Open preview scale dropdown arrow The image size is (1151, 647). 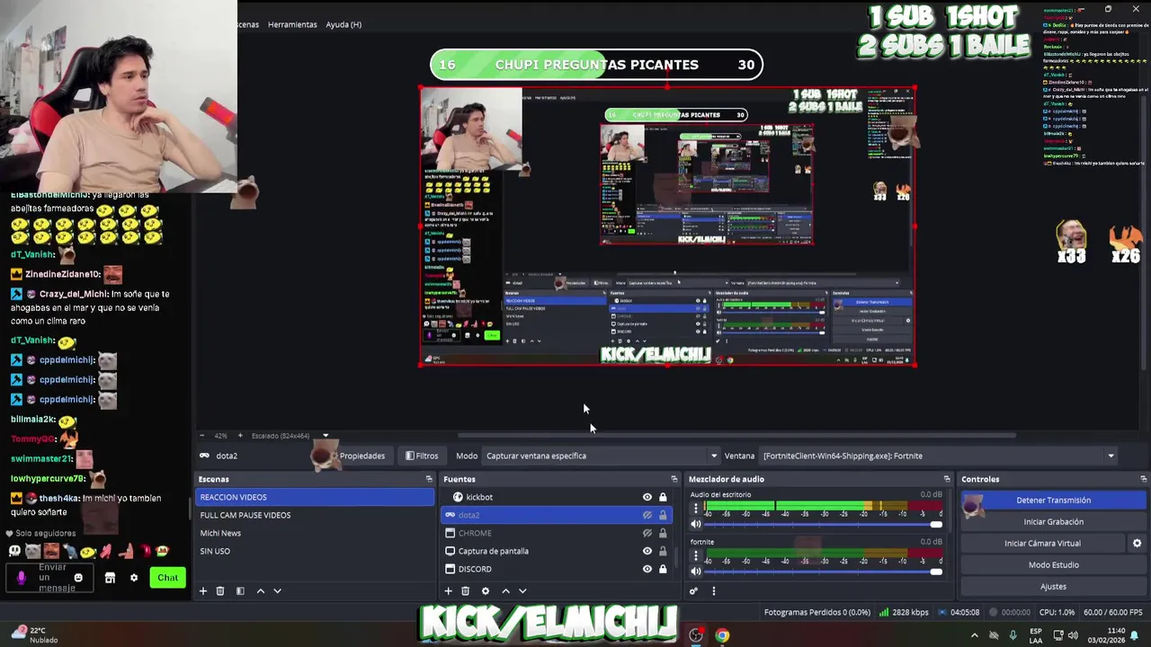coord(326,436)
